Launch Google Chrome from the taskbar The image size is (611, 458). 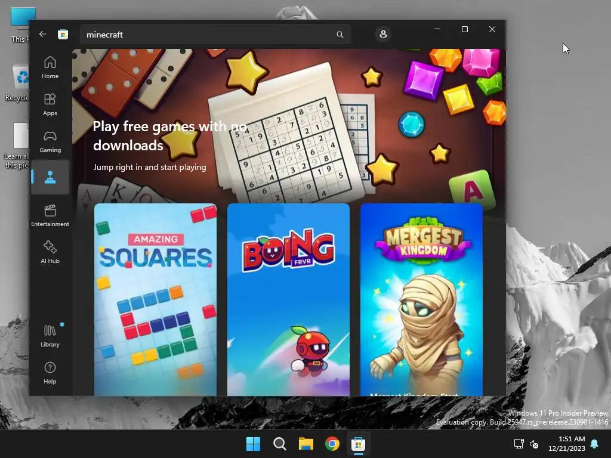pyautogui.click(x=332, y=444)
